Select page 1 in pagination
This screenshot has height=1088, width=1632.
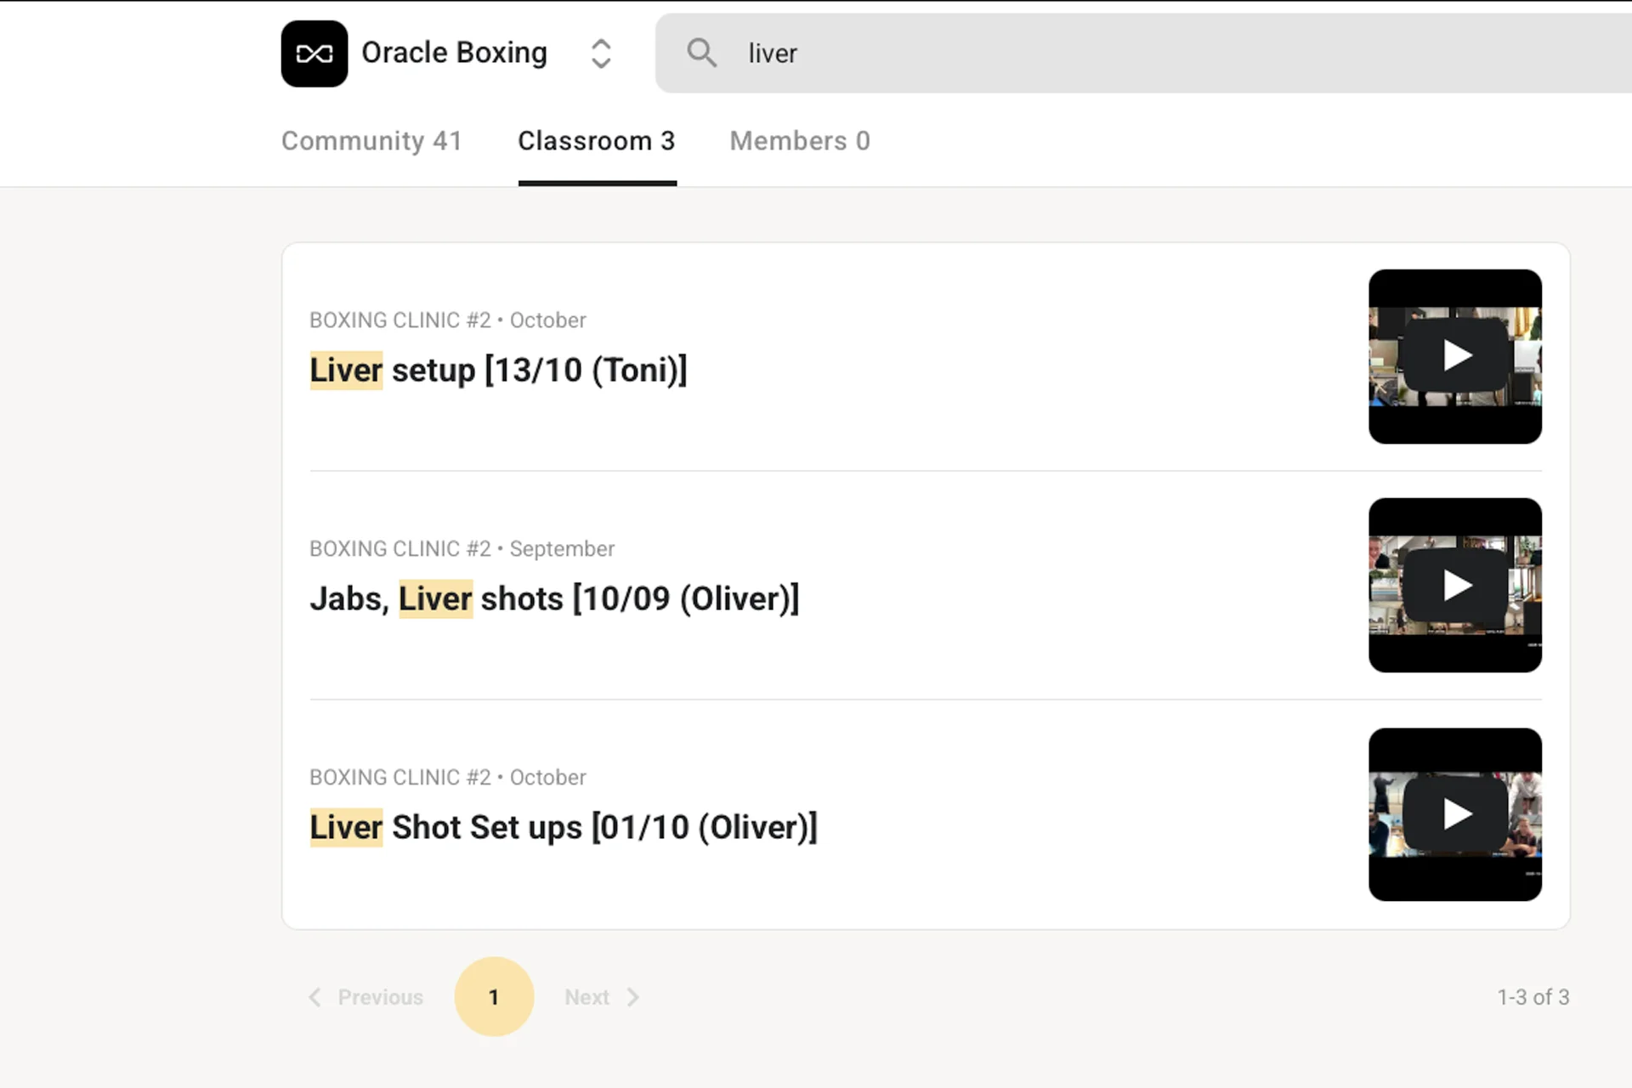(494, 996)
